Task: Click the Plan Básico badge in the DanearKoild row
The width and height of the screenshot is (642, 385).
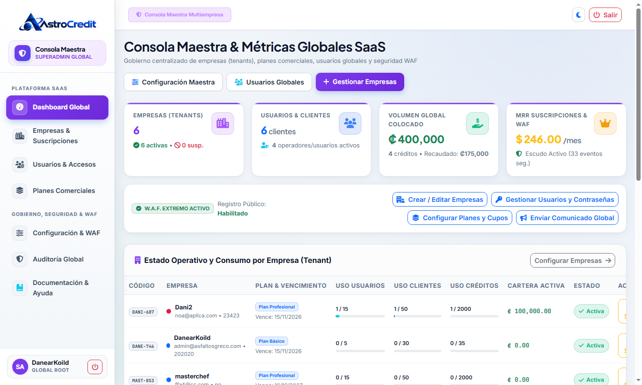Action: tap(272, 341)
